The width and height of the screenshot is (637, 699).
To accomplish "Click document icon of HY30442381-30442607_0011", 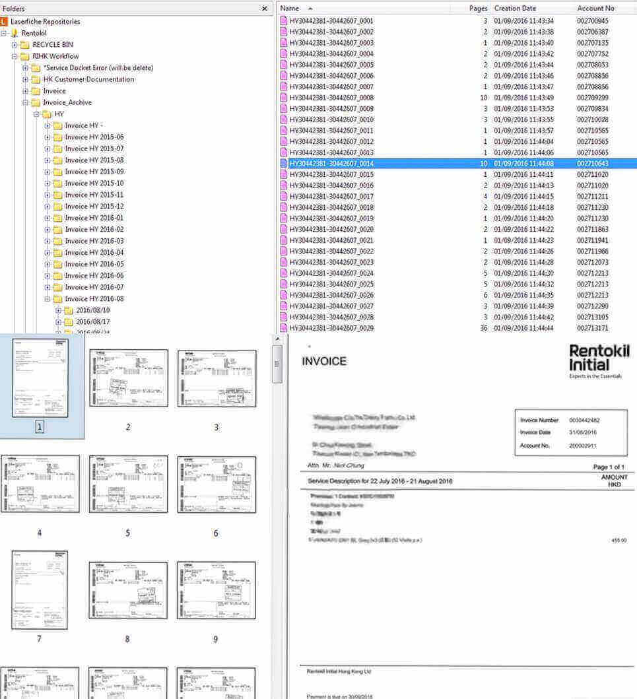I will 283,131.
